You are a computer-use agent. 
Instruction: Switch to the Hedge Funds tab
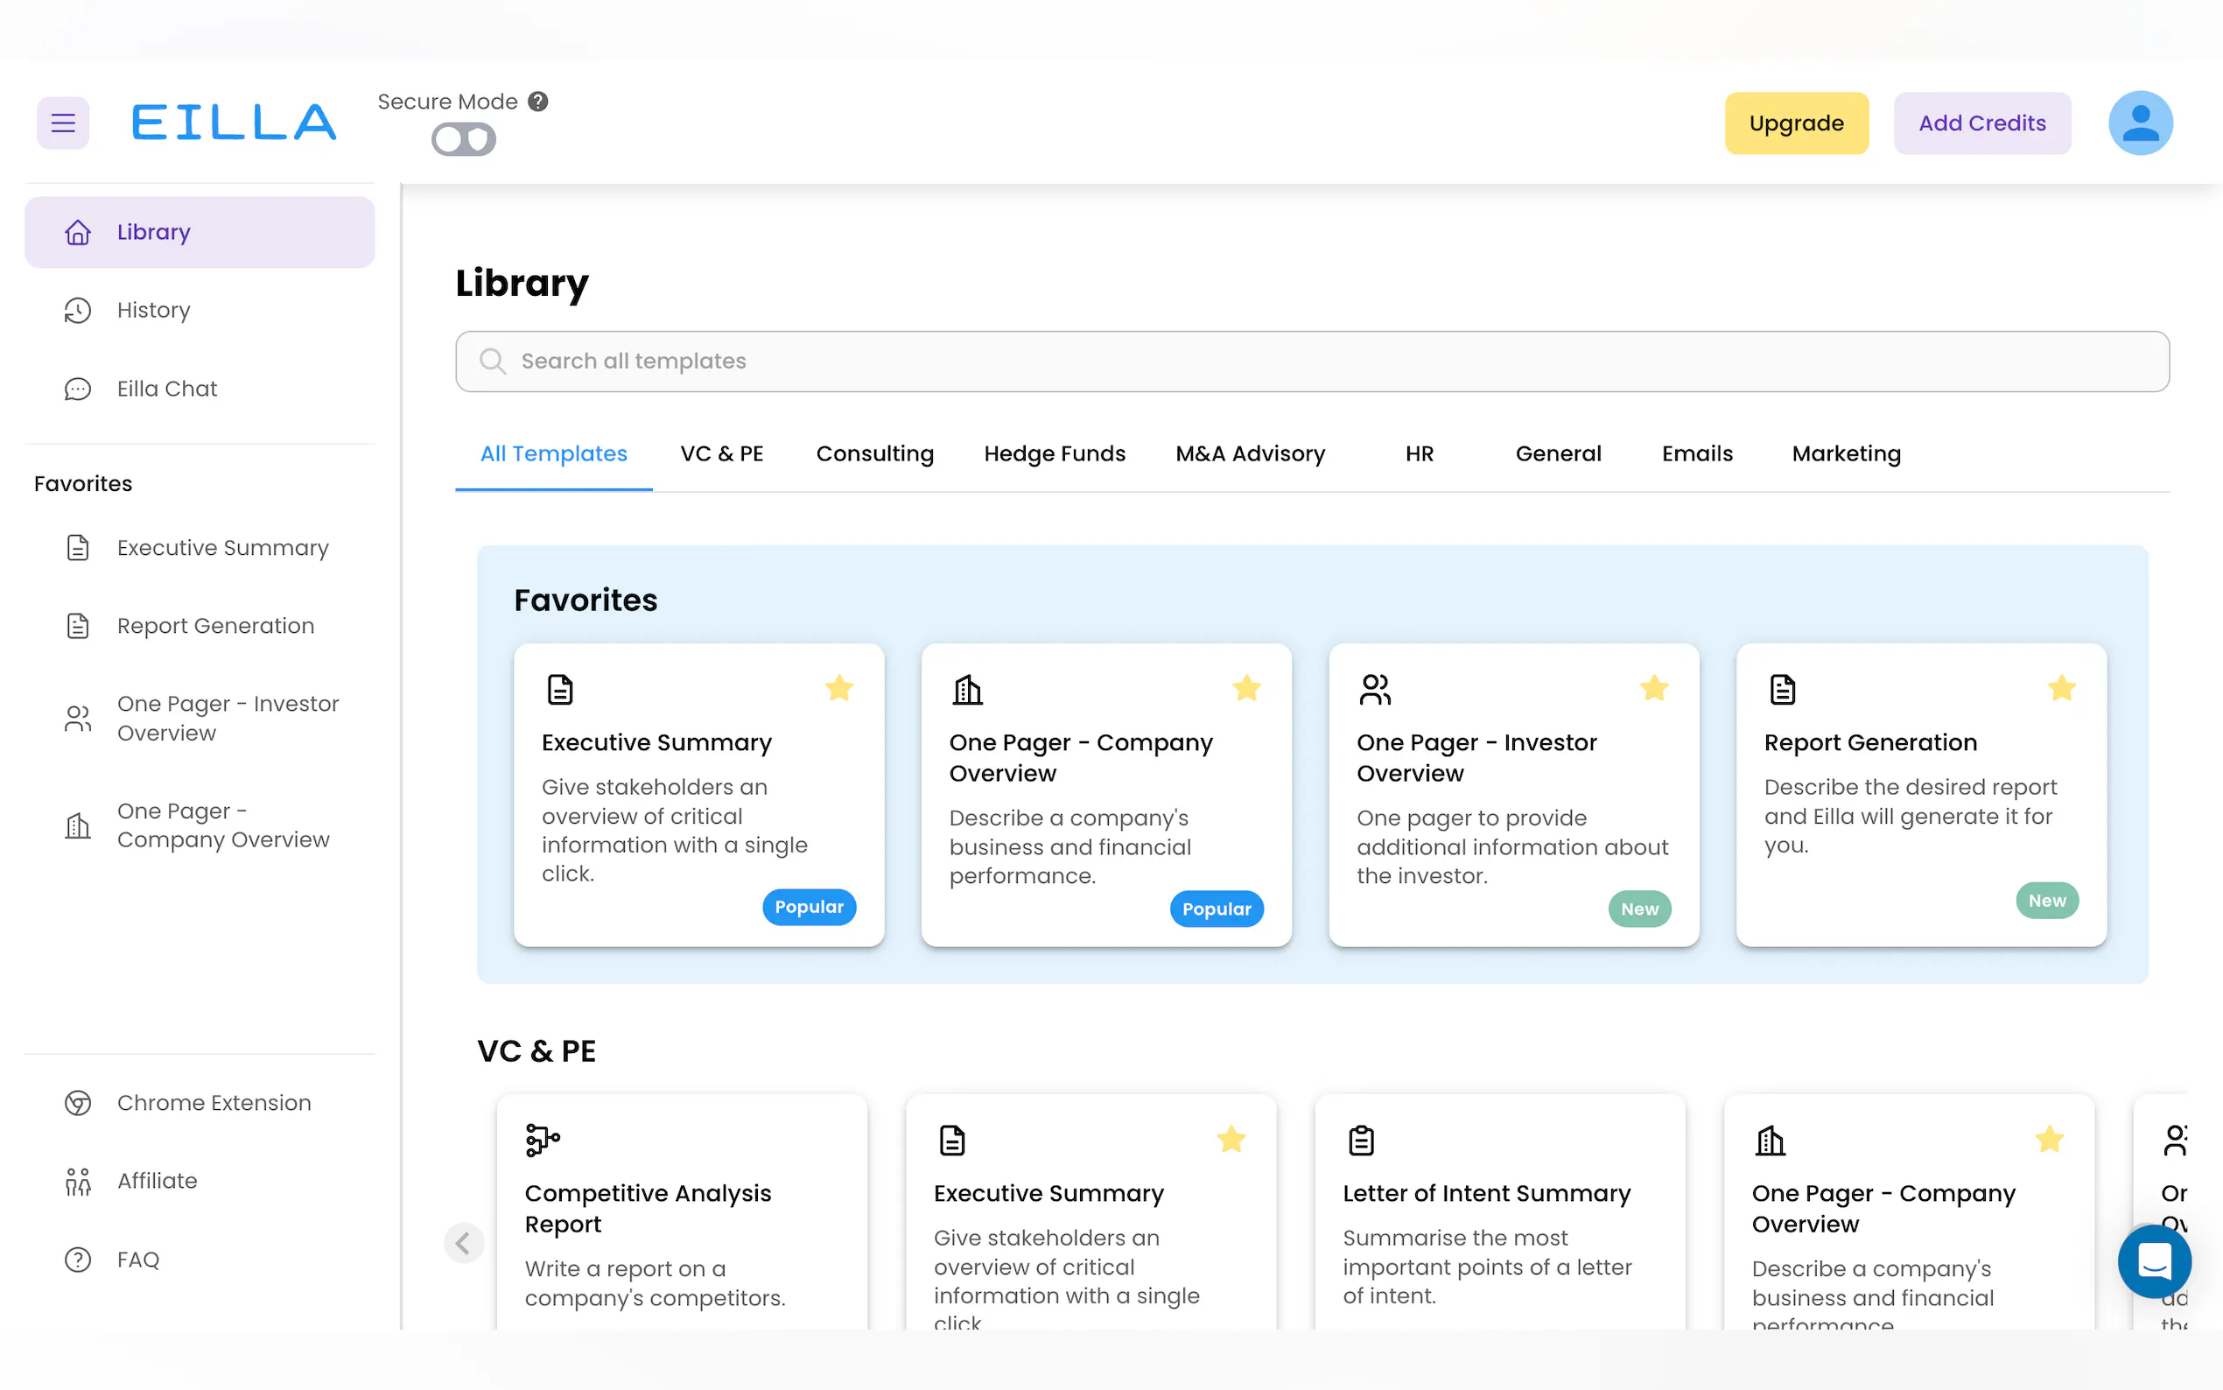point(1054,453)
